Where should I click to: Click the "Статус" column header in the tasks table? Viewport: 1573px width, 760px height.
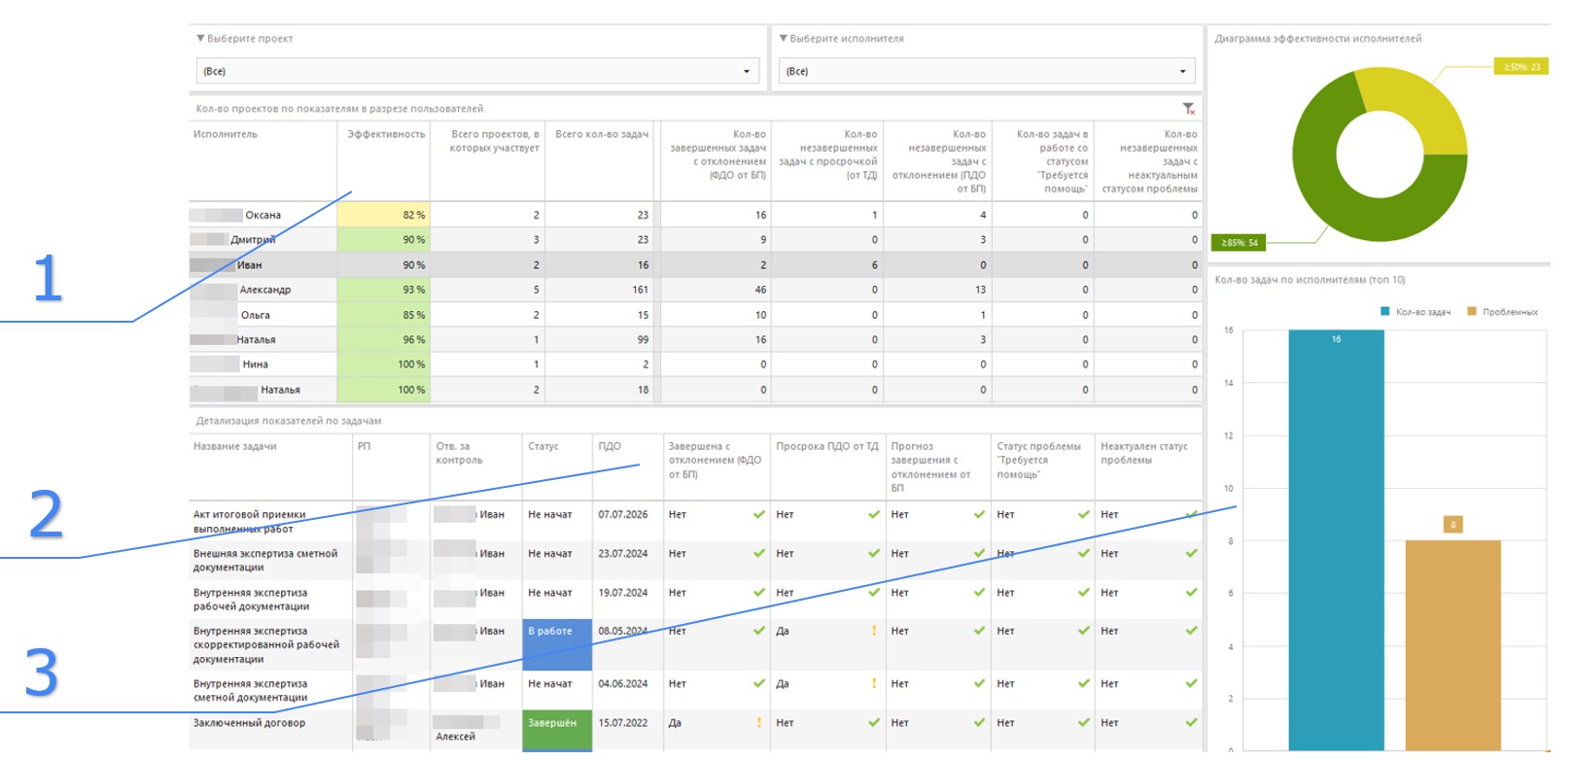click(543, 447)
